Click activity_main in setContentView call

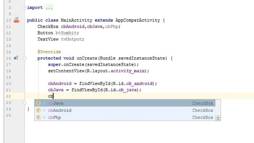click(127, 71)
